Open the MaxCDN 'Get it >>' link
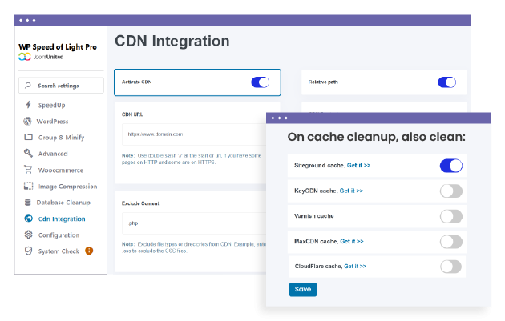 (352, 241)
